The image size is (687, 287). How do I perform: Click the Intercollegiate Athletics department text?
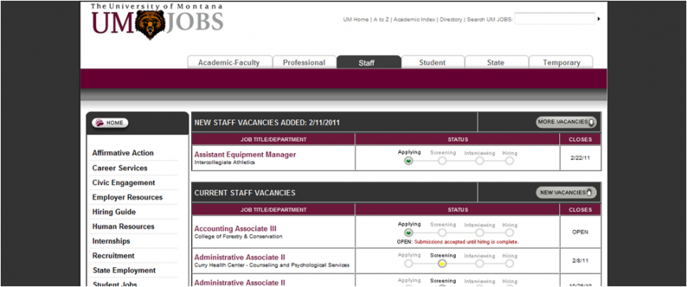pyautogui.click(x=224, y=162)
